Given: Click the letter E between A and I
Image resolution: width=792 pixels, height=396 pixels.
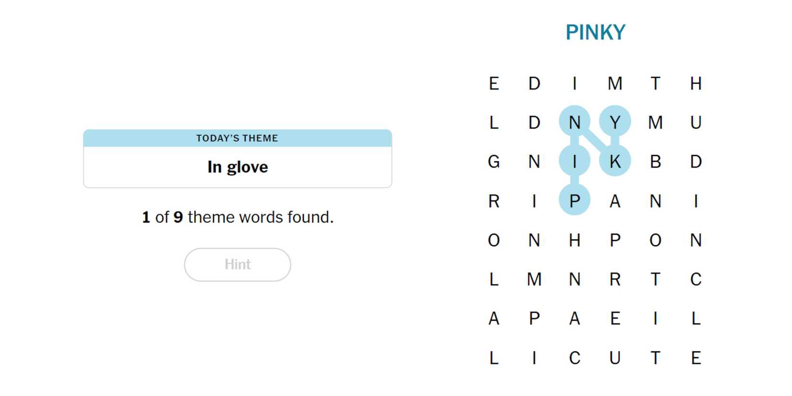Looking at the screenshot, I should 615,318.
